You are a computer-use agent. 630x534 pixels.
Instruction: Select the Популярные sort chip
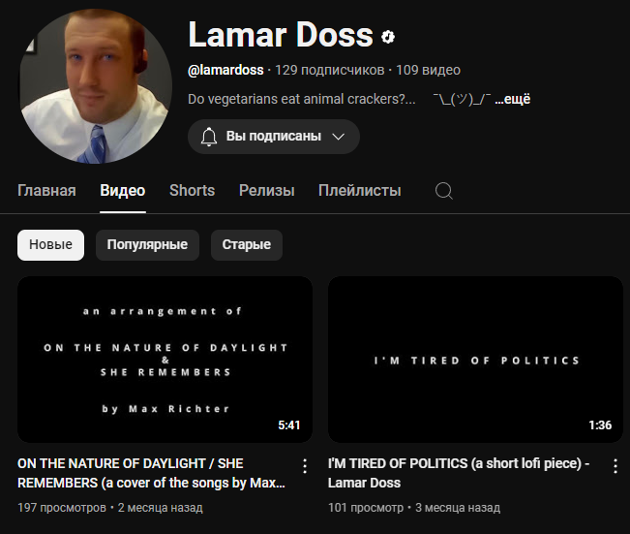pyautogui.click(x=147, y=244)
